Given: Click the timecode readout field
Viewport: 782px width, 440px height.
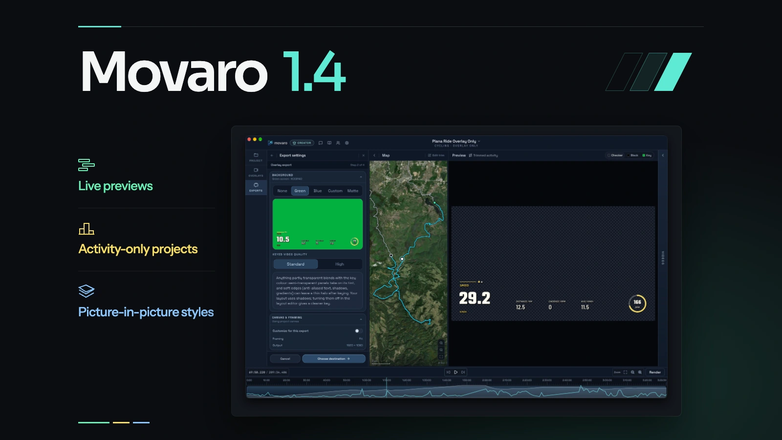Looking at the screenshot, I should 268,372.
